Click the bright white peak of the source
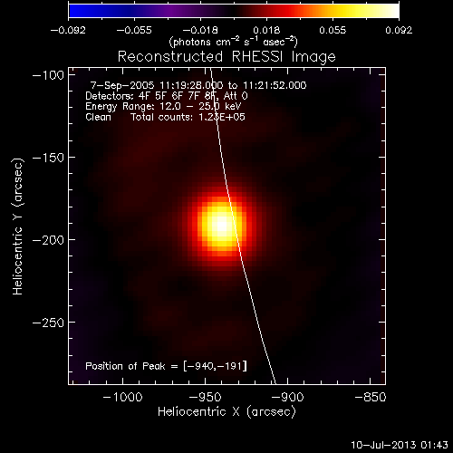Screen dimensions: 453x453 [222, 225]
